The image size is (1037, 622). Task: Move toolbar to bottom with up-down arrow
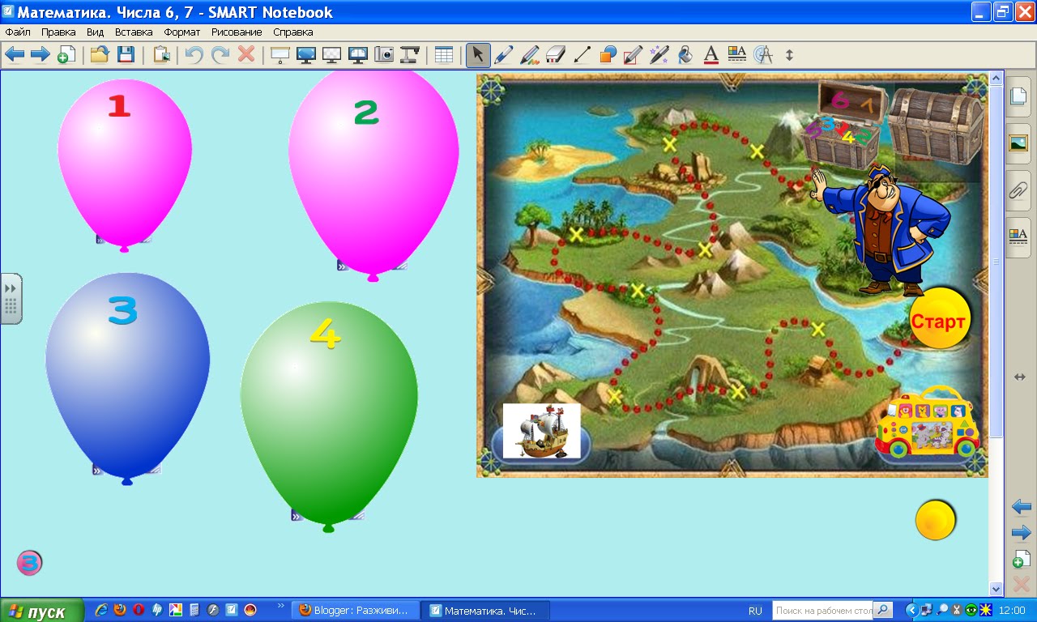tap(790, 54)
